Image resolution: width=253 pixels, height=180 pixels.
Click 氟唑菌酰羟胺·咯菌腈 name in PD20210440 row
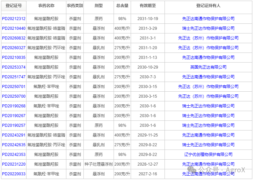coord(46,28)
